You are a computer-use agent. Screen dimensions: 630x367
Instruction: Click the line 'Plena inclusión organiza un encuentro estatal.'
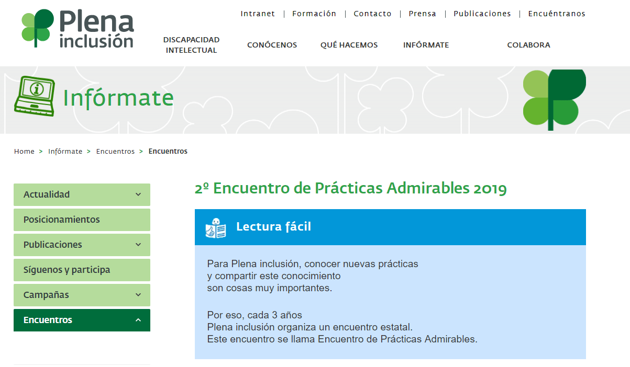click(x=310, y=327)
